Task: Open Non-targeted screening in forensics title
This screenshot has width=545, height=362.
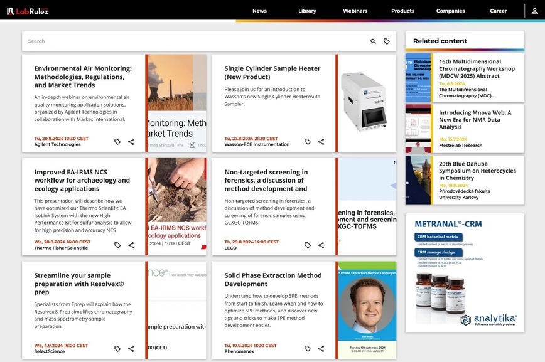Action: tap(266, 180)
